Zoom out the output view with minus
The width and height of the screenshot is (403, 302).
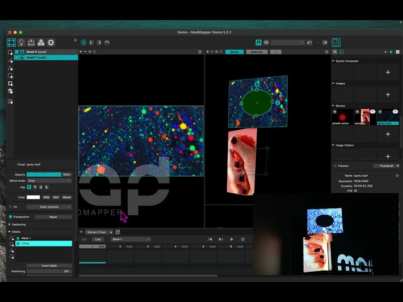click(212, 52)
